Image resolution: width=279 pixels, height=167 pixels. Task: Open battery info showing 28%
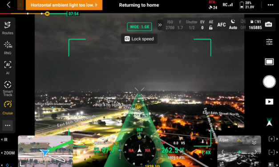(x=247, y=5)
